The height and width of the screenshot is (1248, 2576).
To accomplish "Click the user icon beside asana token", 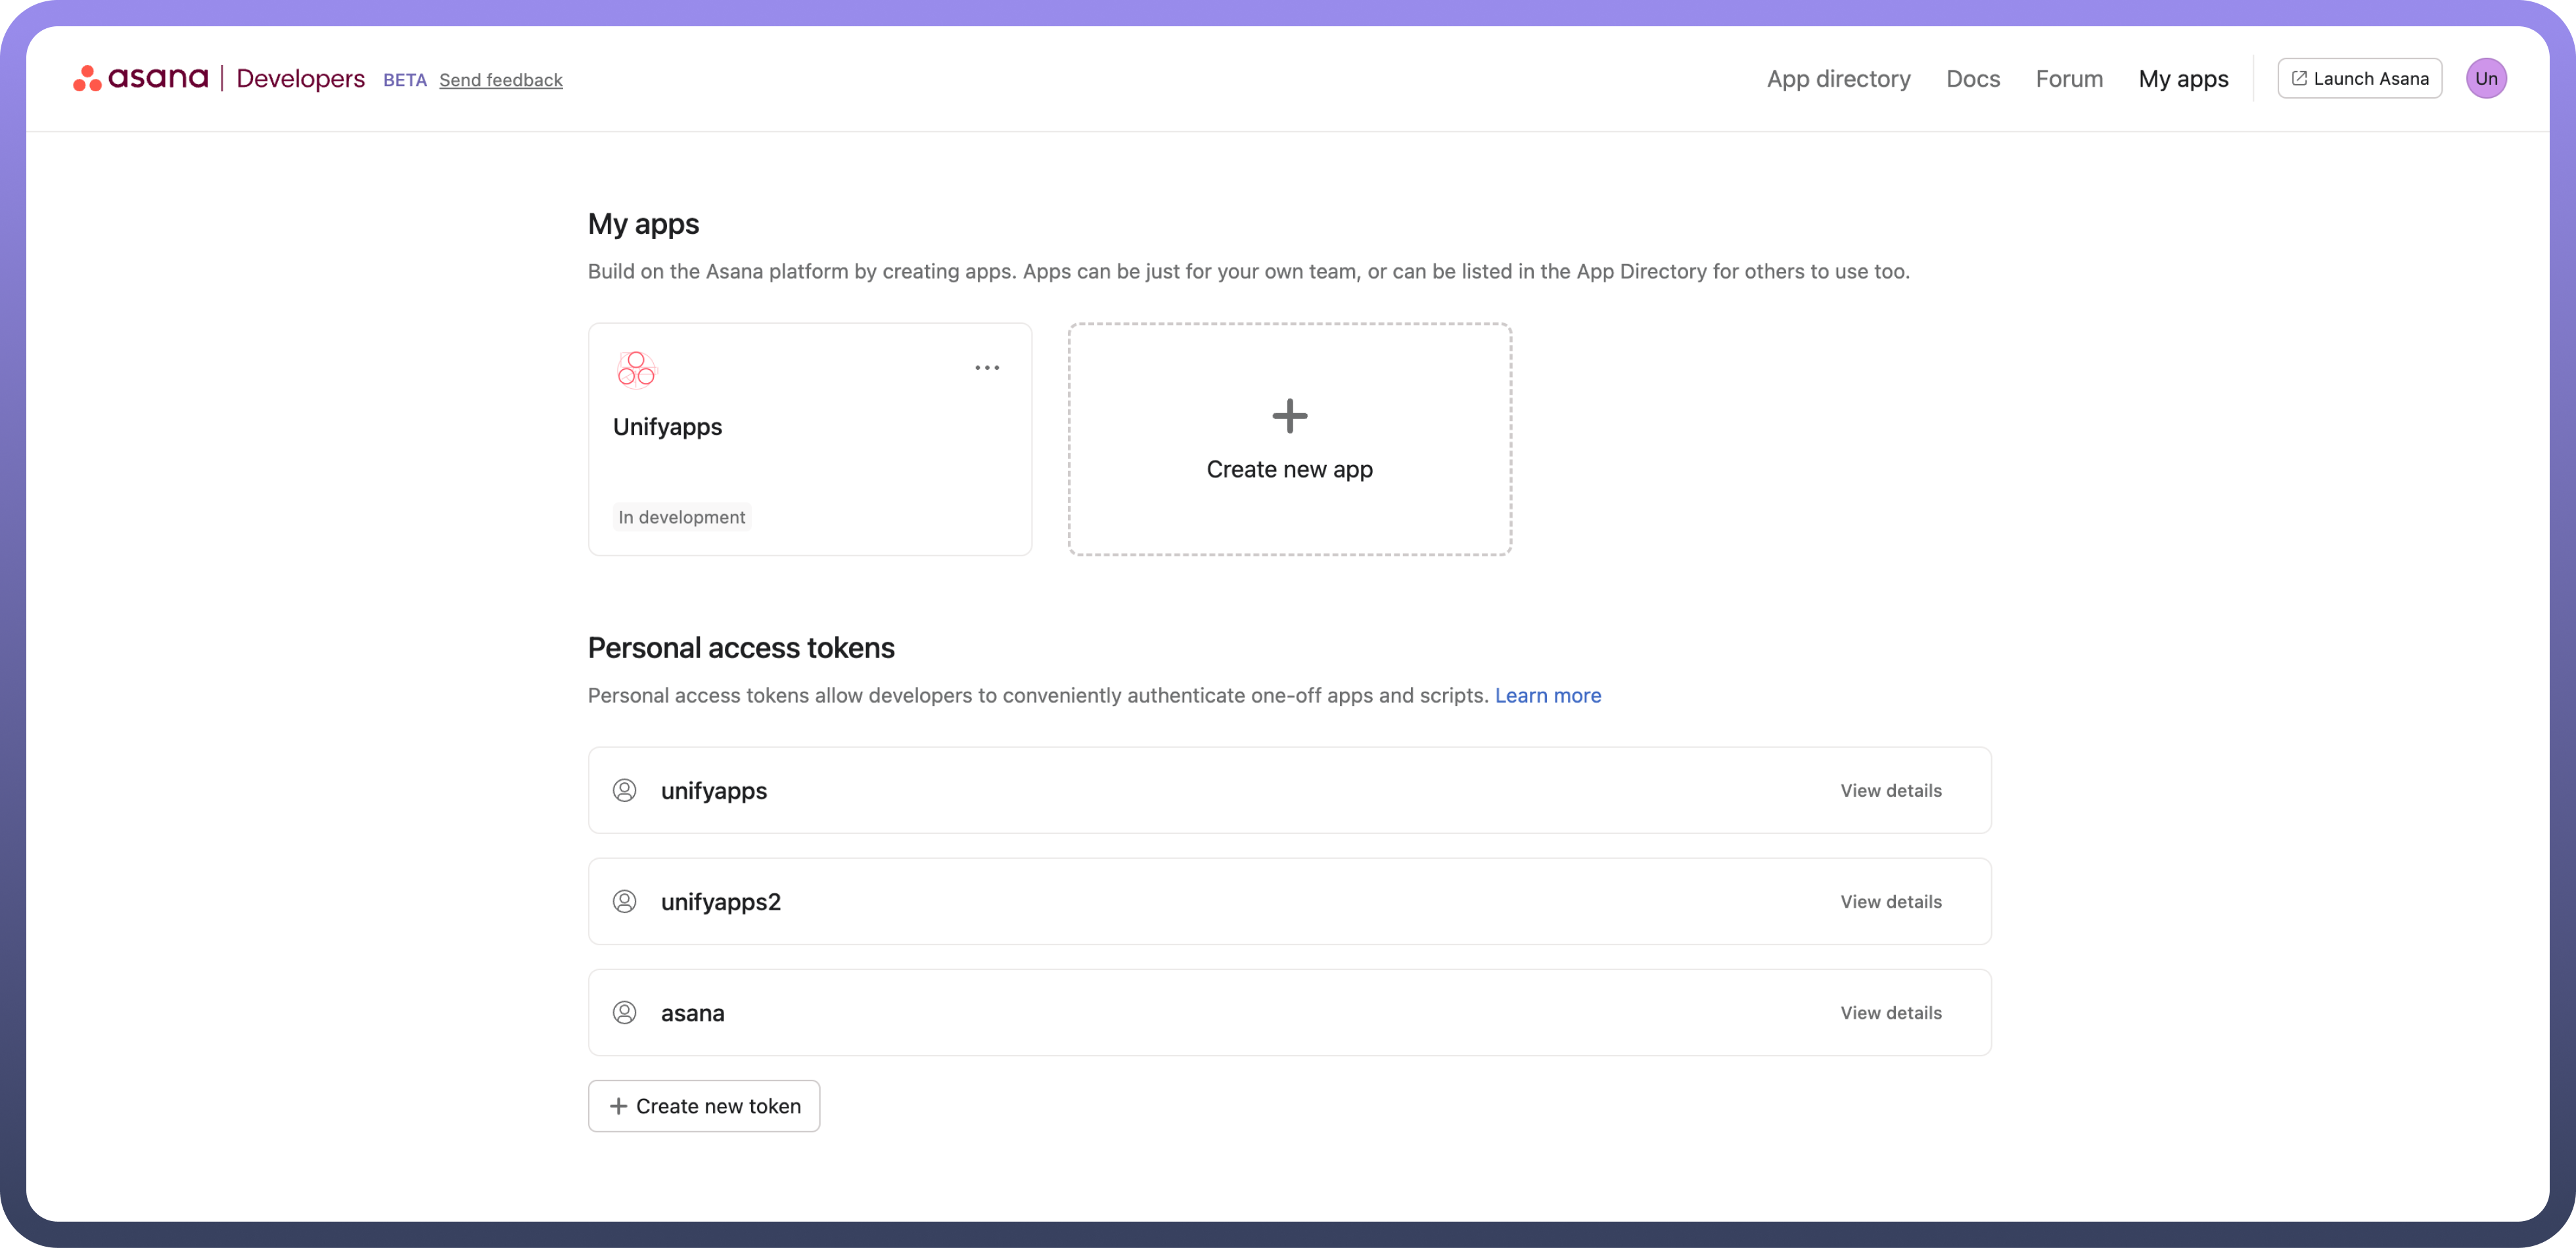I will click(624, 1012).
